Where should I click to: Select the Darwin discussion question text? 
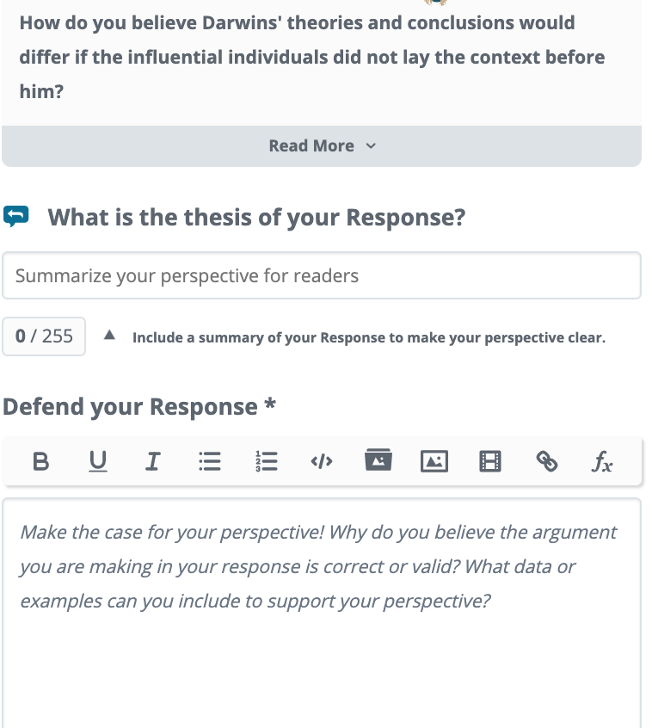pyautogui.click(x=312, y=57)
